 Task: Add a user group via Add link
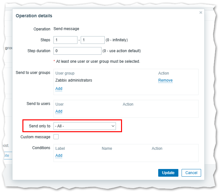(x=59, y=89)
